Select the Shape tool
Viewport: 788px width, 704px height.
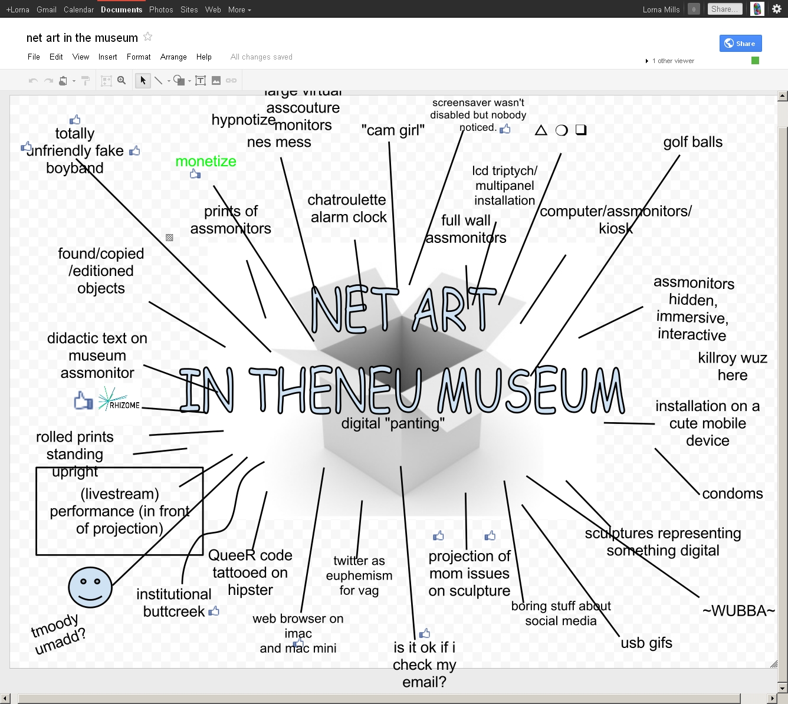pyautogui.click(x=179, y=81)
